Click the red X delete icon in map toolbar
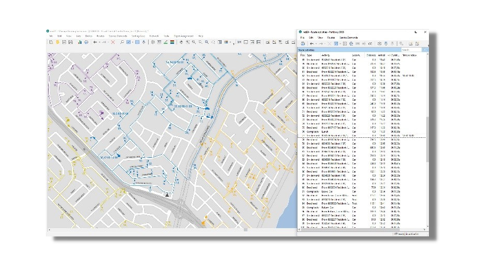 113,42
